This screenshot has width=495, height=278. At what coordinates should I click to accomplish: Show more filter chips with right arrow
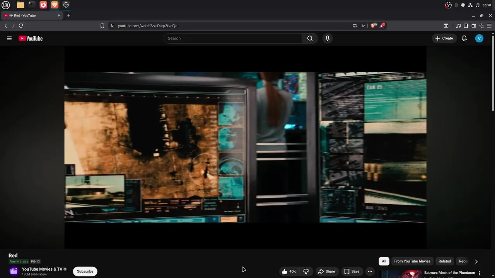[x=476, y=261]
